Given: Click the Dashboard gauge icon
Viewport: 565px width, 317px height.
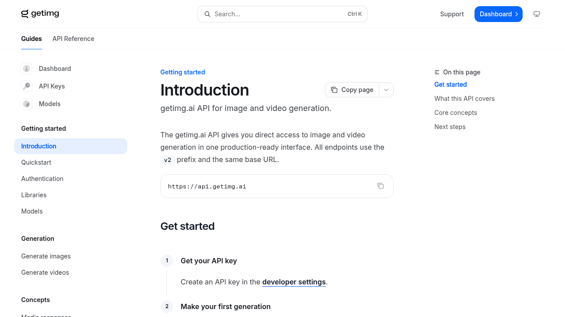Looking at the screenshot, I should click(26, 69).
